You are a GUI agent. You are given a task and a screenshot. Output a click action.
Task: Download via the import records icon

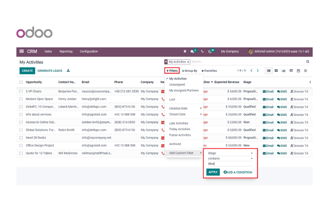(68, 70)
